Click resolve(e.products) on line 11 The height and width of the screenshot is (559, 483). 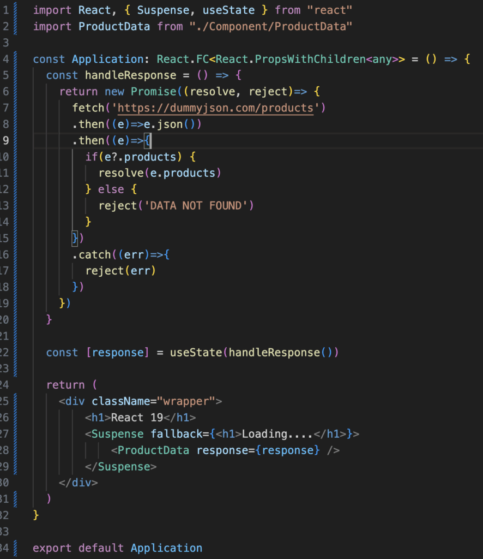160,173
